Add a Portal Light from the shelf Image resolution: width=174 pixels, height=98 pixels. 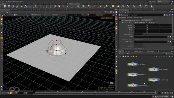pos(134,7)
